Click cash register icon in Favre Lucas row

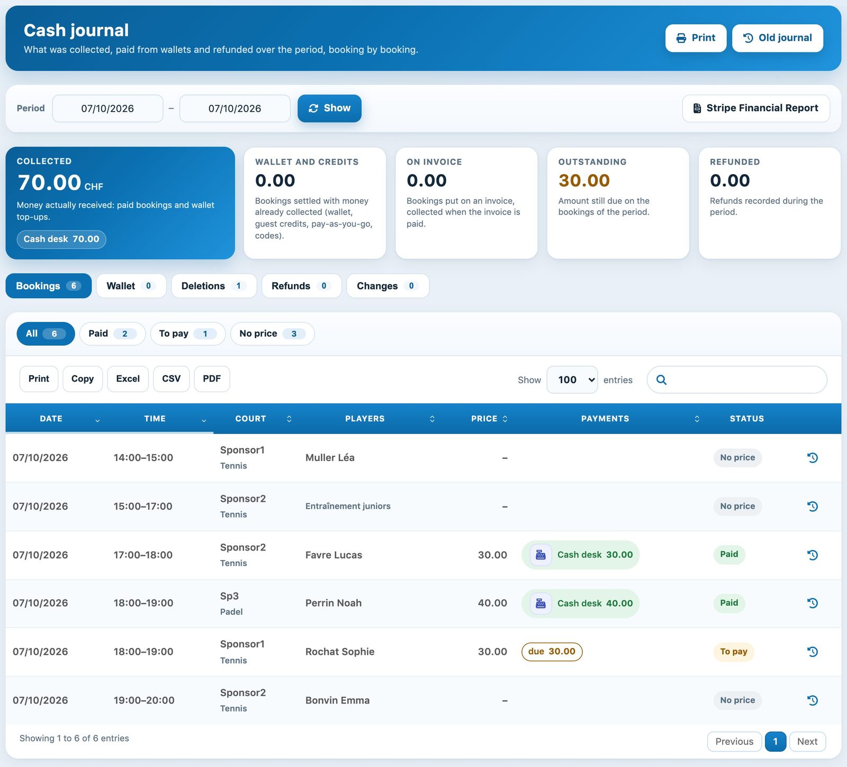(x=540, y=555)
